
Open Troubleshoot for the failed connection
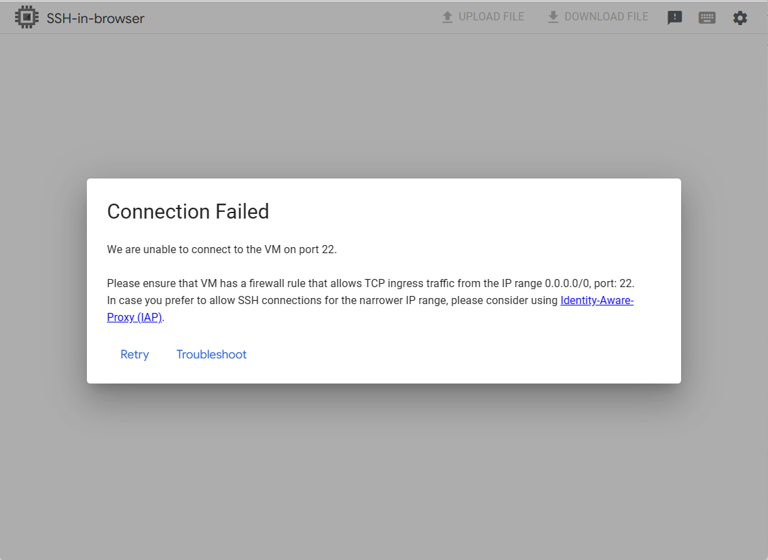pyautogui.click(x=211, y=354)
